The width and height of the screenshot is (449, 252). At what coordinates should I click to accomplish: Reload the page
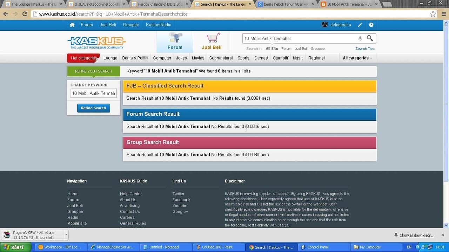tap(25, 14)
